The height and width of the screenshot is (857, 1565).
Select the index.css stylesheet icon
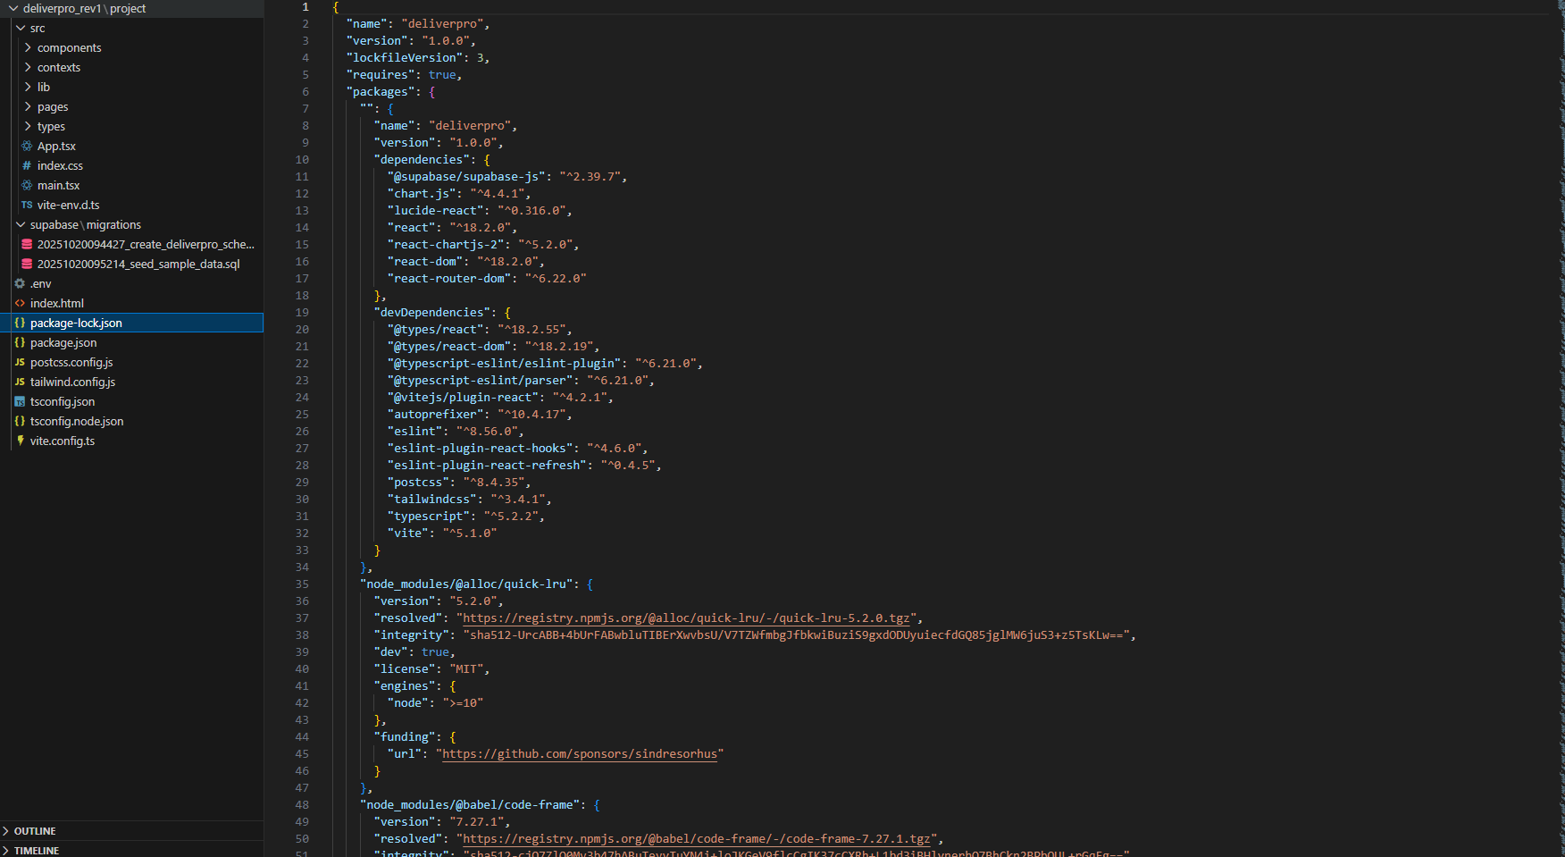[x=26, y=165]
